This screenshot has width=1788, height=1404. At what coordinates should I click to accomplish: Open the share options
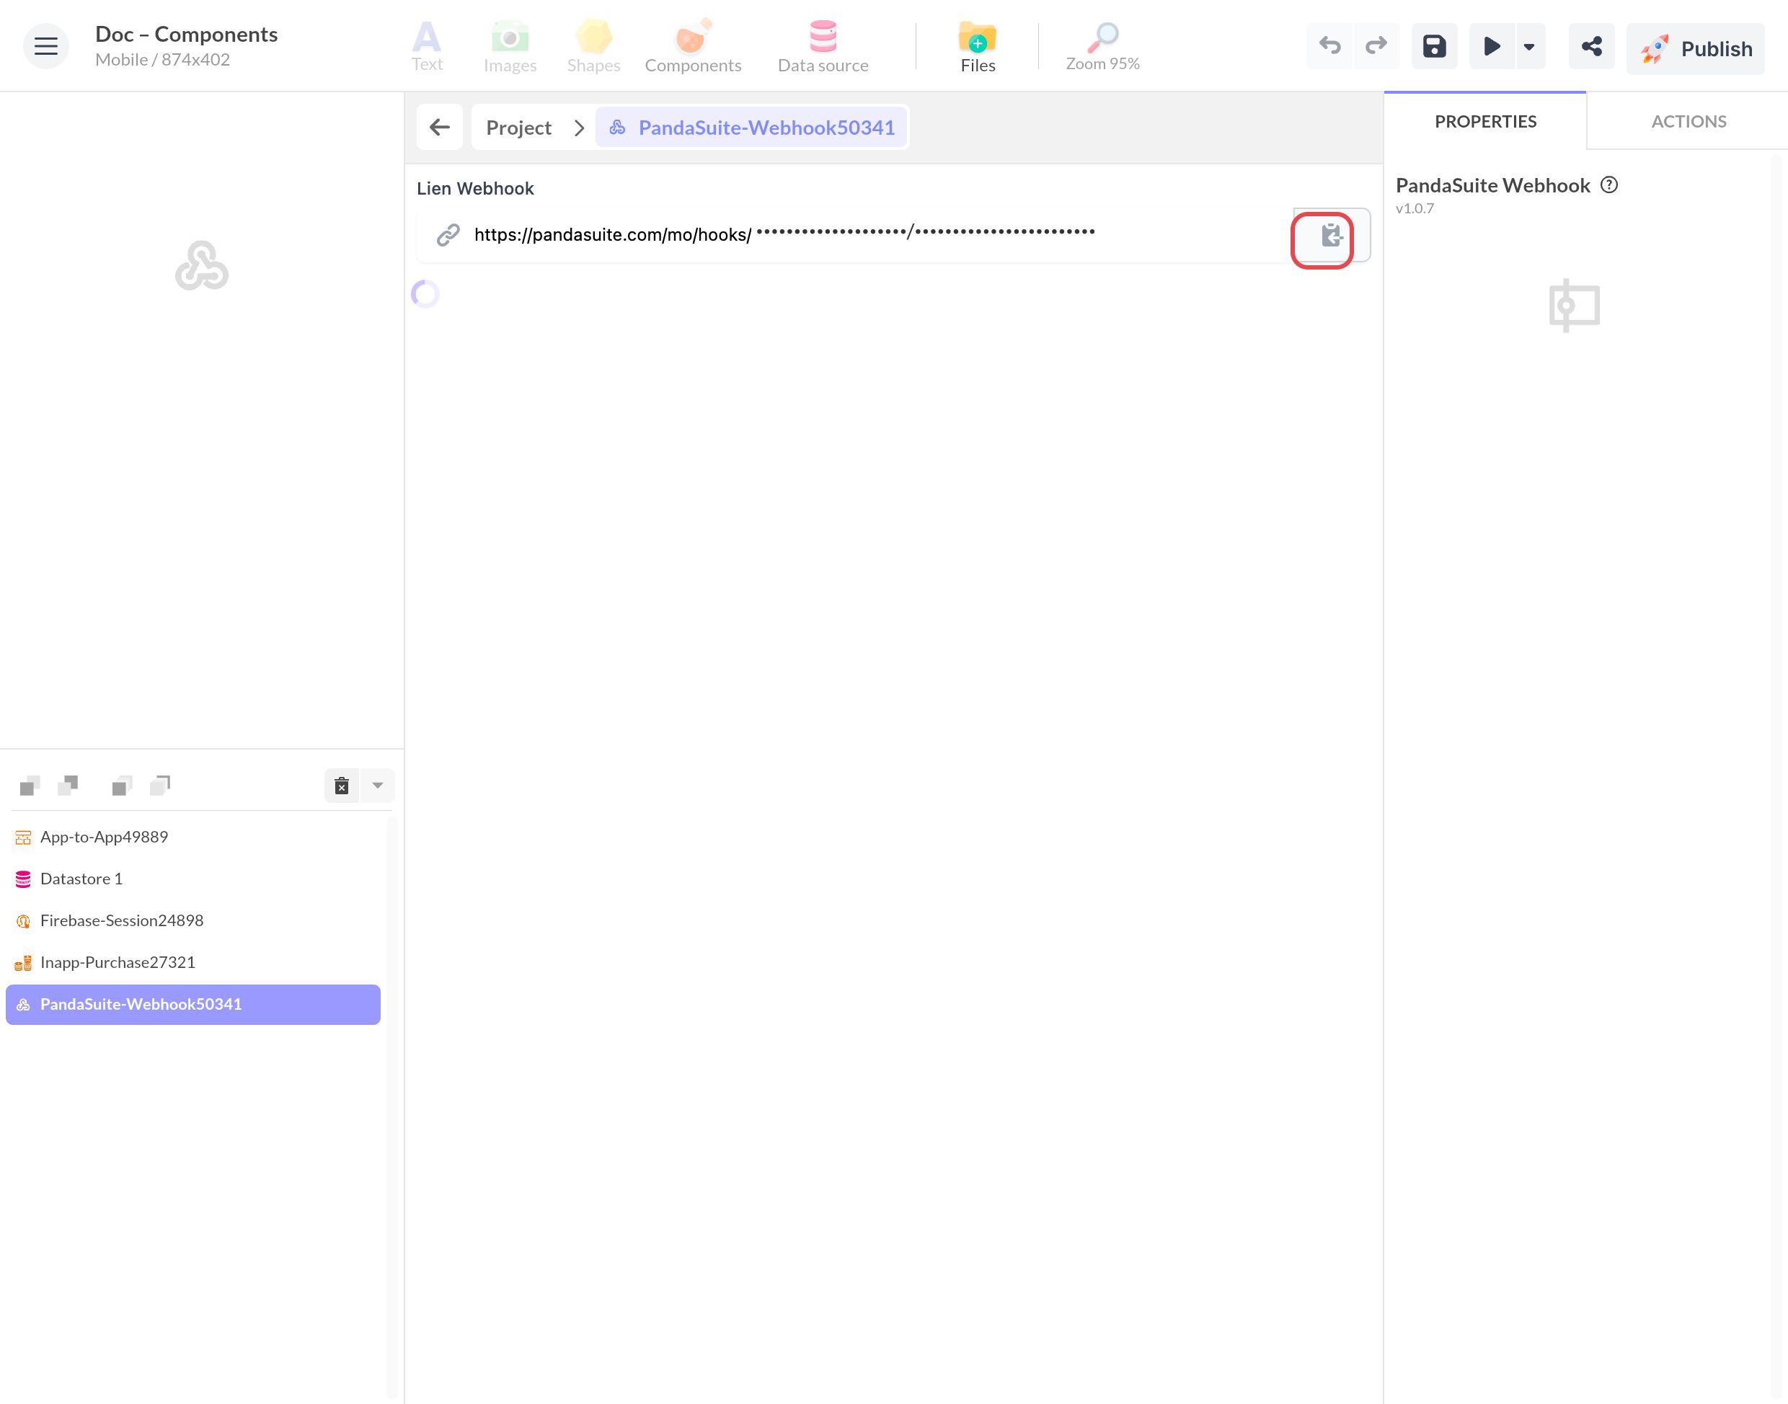click(x=1591, y=46)
